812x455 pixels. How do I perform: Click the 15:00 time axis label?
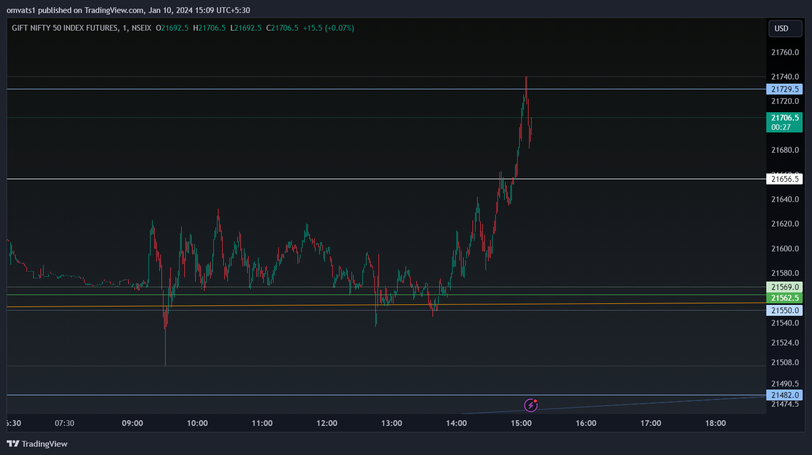521,423
